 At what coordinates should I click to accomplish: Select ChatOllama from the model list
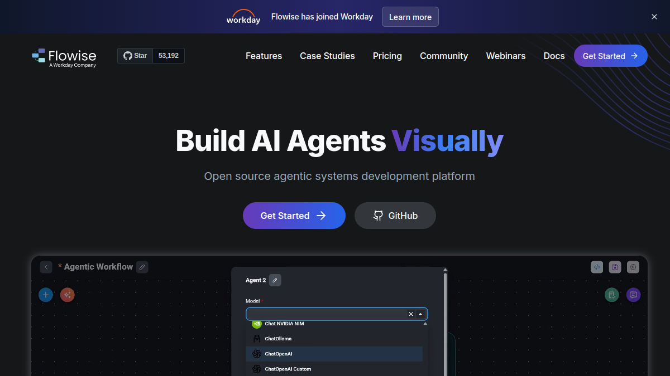(x=334, y=339)
